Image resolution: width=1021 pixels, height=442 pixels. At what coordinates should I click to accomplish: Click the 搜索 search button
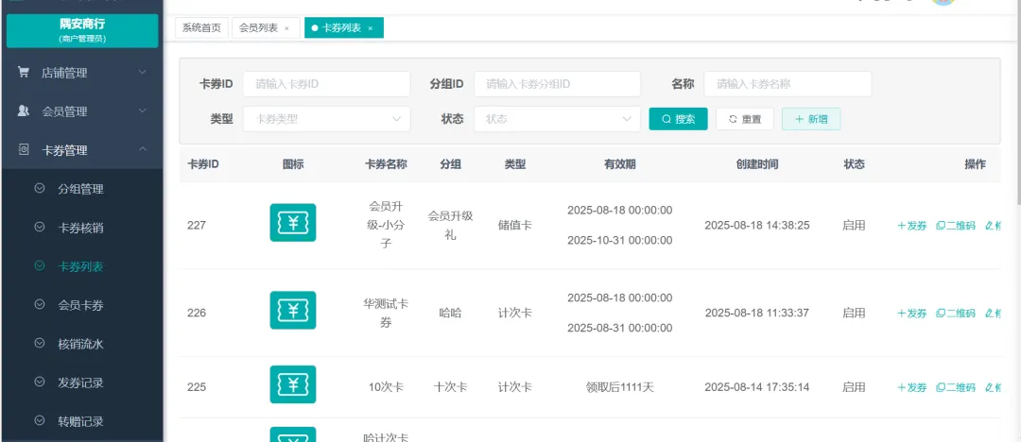[x=678, y=119]
